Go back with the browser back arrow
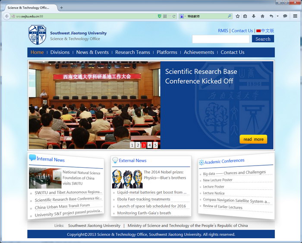 7,16
